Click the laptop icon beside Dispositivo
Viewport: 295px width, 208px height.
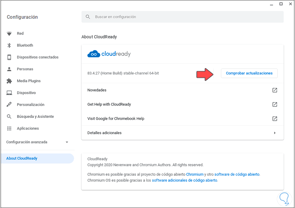[x=9, y=93]
